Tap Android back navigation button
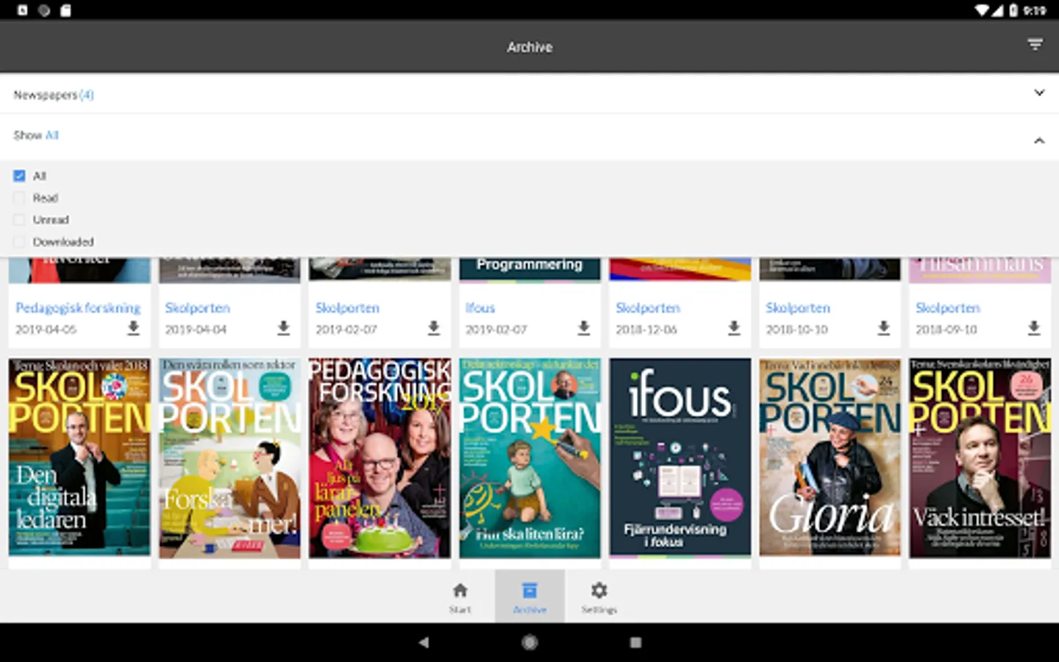The image size is (1059, 662). point(424,642)
